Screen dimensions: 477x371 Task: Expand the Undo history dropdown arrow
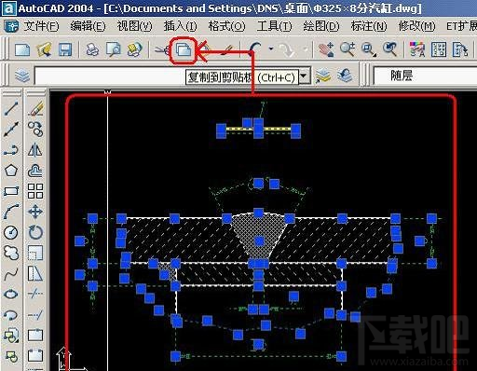(x=271, y=48)
